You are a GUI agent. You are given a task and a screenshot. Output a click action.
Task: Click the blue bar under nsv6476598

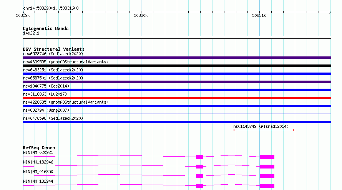(x=177, y=122)
